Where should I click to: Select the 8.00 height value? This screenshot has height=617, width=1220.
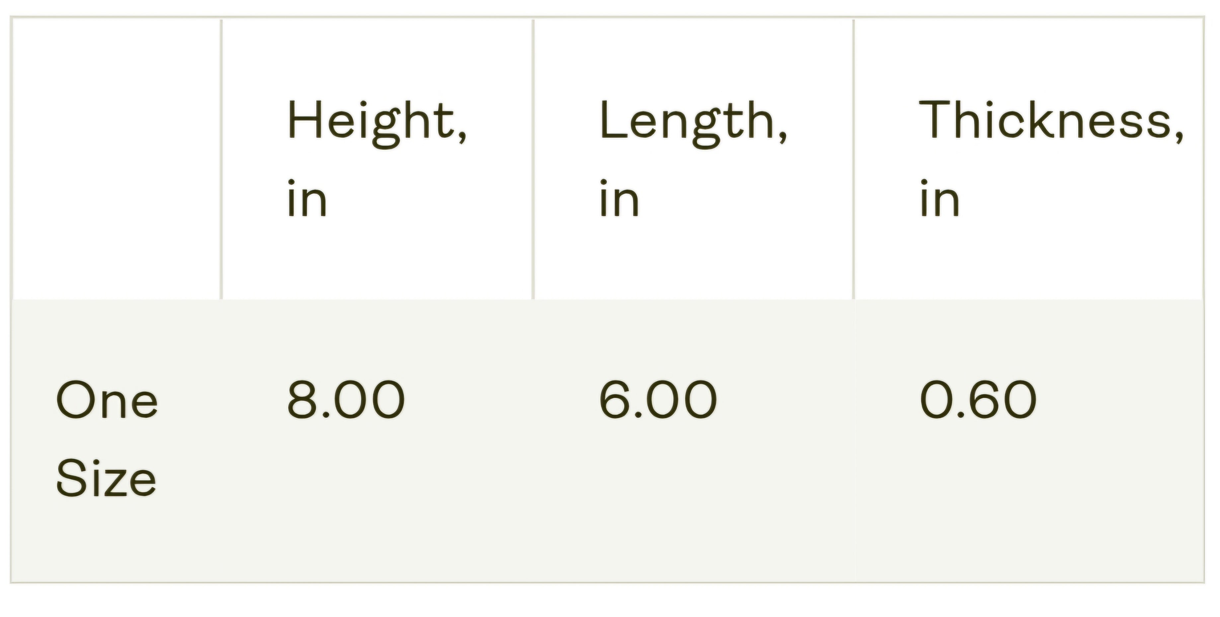[346, 400]
